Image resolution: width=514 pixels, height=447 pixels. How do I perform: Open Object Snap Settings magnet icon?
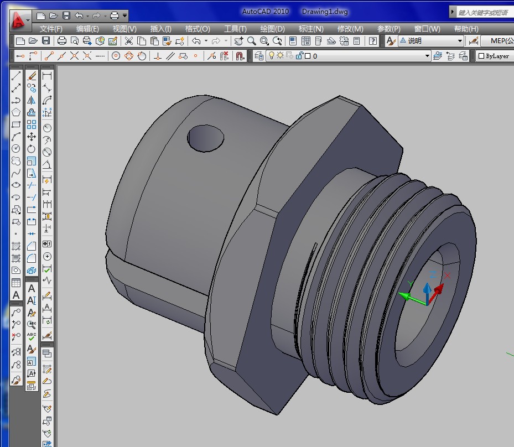pos(240,56)
